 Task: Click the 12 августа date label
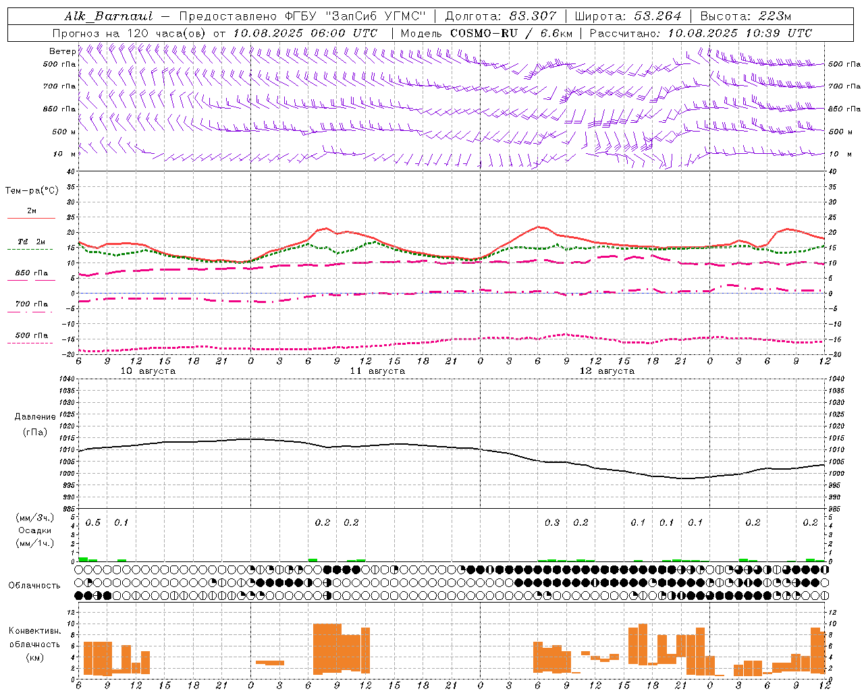point(607,371)
